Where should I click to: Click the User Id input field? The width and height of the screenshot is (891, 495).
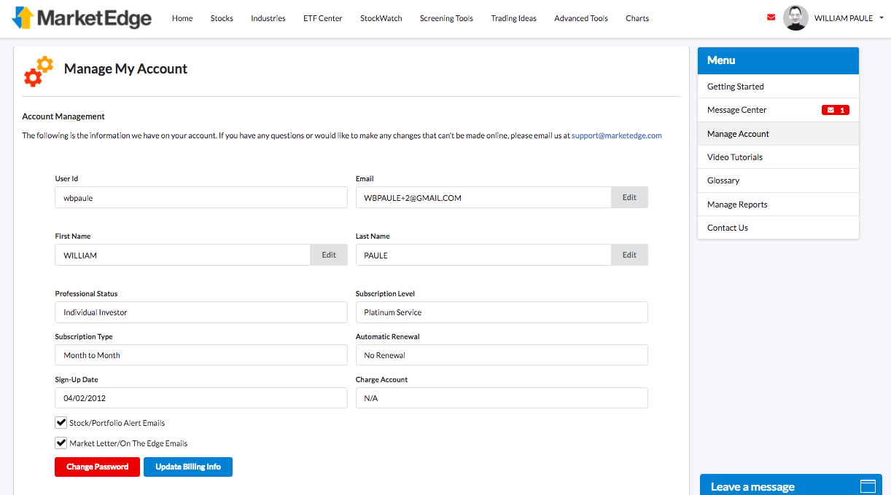(201, 197)
